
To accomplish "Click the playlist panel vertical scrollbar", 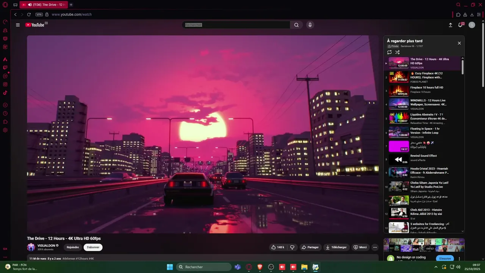I will [462, 66].
